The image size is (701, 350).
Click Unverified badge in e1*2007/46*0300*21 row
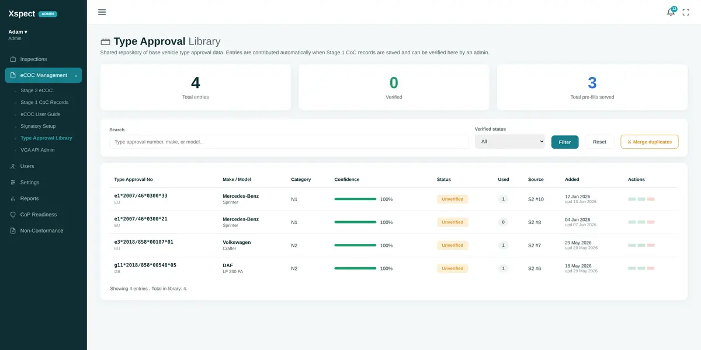[452, 222]
